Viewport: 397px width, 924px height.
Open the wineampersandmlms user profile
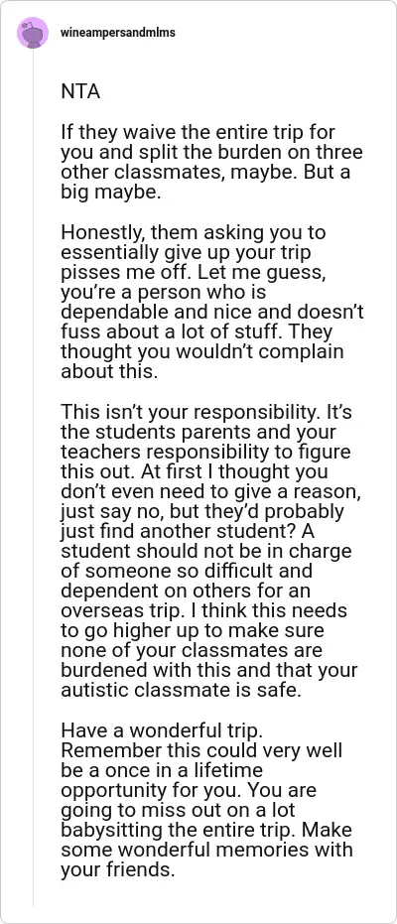tap(118, 33)
